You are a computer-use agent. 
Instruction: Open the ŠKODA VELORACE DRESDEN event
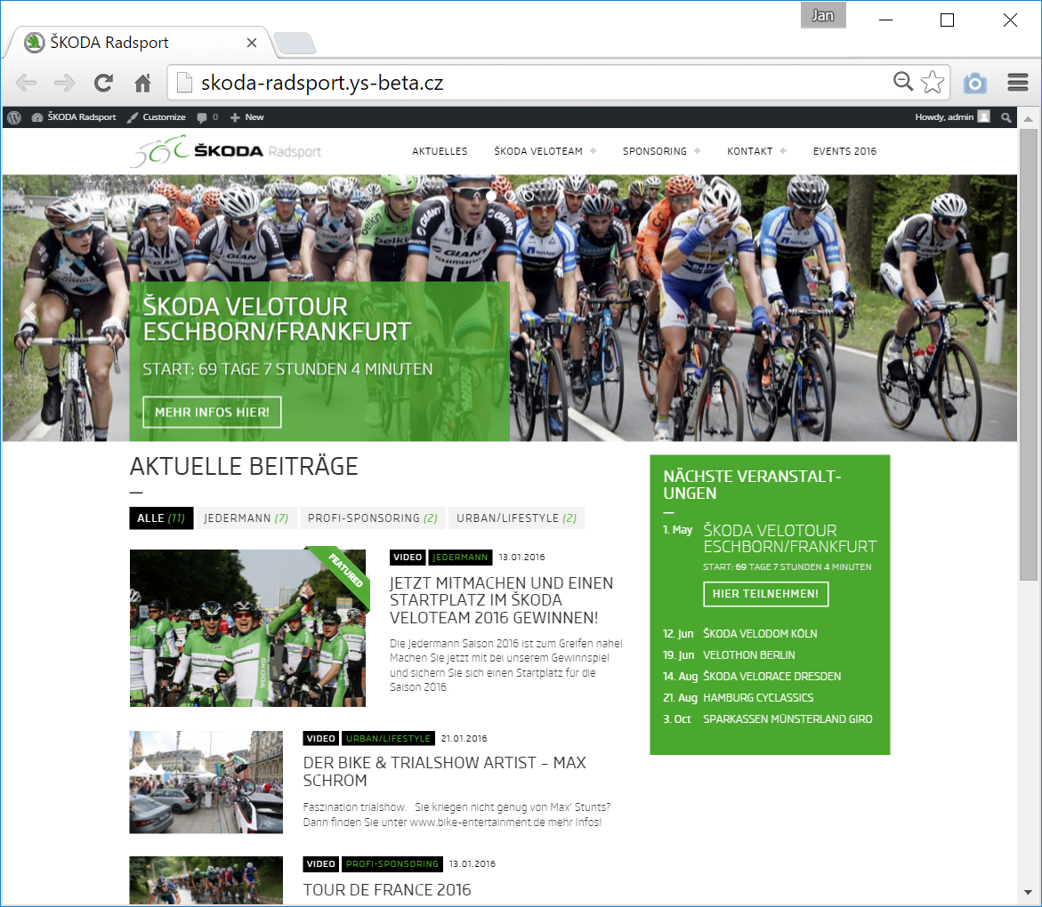[772, 676]
